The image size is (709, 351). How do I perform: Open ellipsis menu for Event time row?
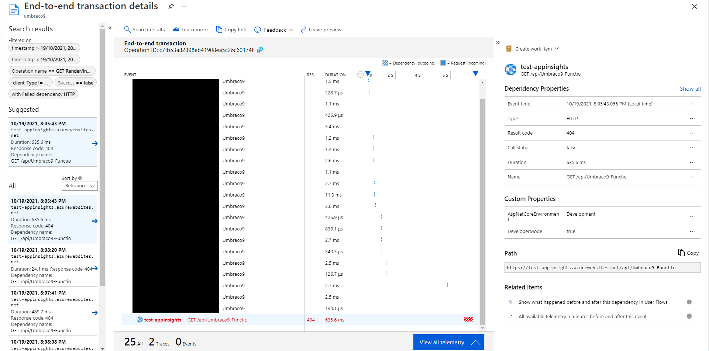[x=692, y=104]
